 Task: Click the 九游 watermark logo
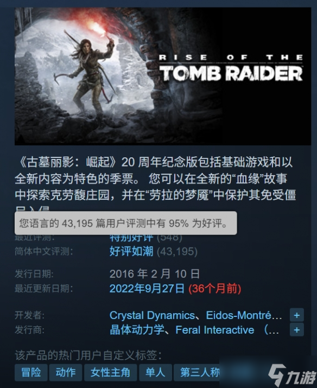click(292, 375)
